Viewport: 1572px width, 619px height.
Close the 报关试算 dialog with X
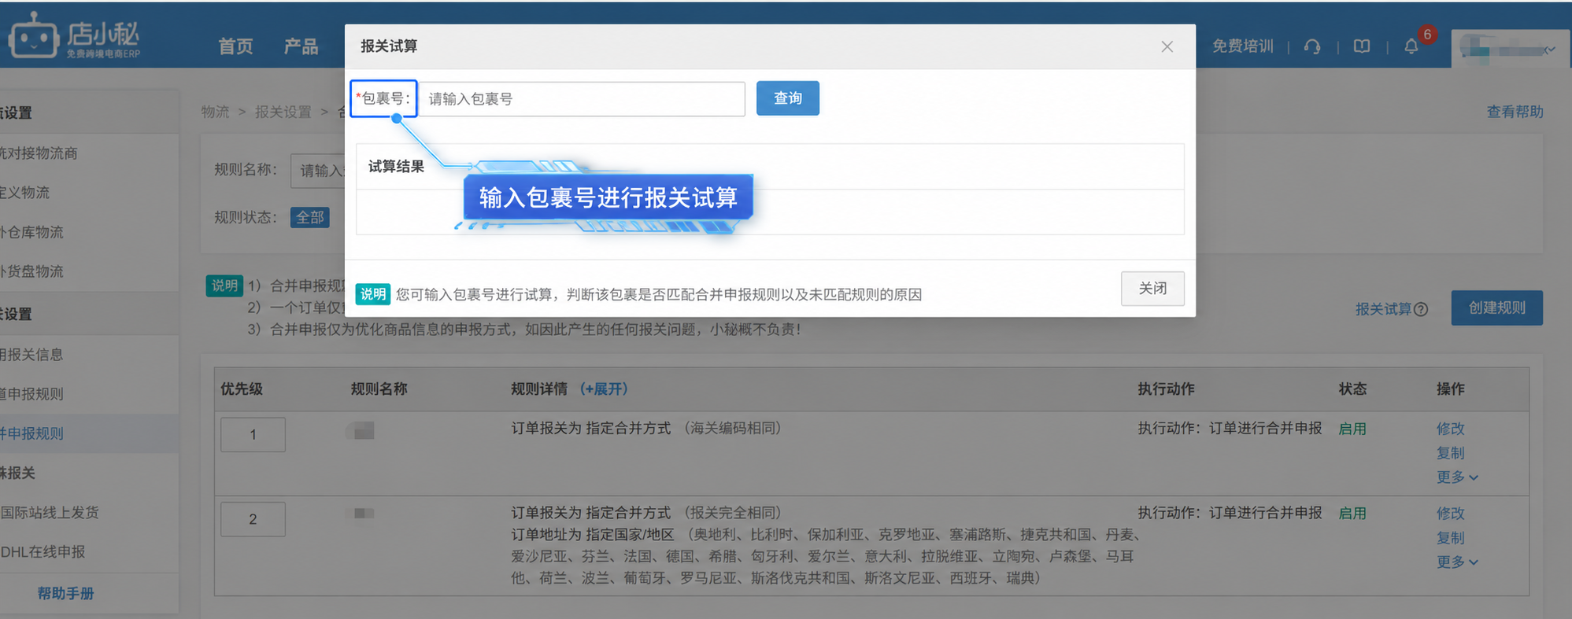(1167, 46)
